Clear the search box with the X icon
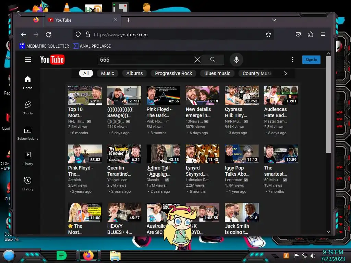The width and height of the screenshot is (351, 263). click(x=197, y=60)
